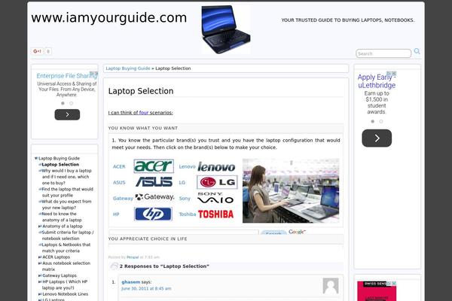The height and width of the screenshot is (301, 452).
Task: Expand the Asus notebook selection matrix node
Action: pyautogui.click(x=40, y=263)
